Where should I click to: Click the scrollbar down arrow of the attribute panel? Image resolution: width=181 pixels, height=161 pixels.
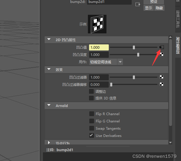pyautogui.click(x=170, y=143)
